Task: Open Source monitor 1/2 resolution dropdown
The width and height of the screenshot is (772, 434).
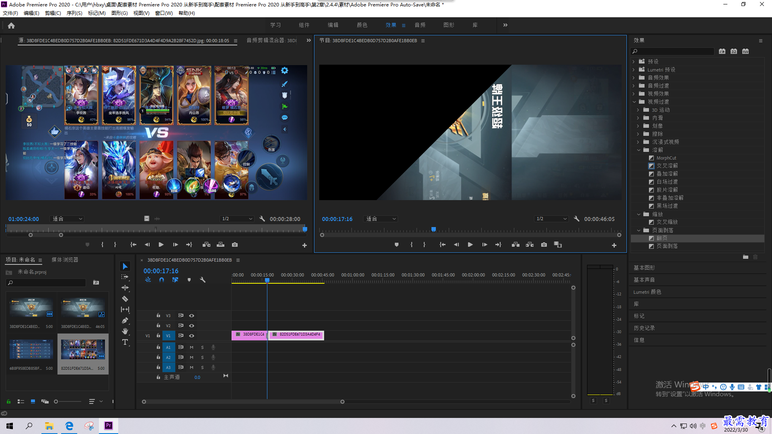Action: [x=237, y=219]
